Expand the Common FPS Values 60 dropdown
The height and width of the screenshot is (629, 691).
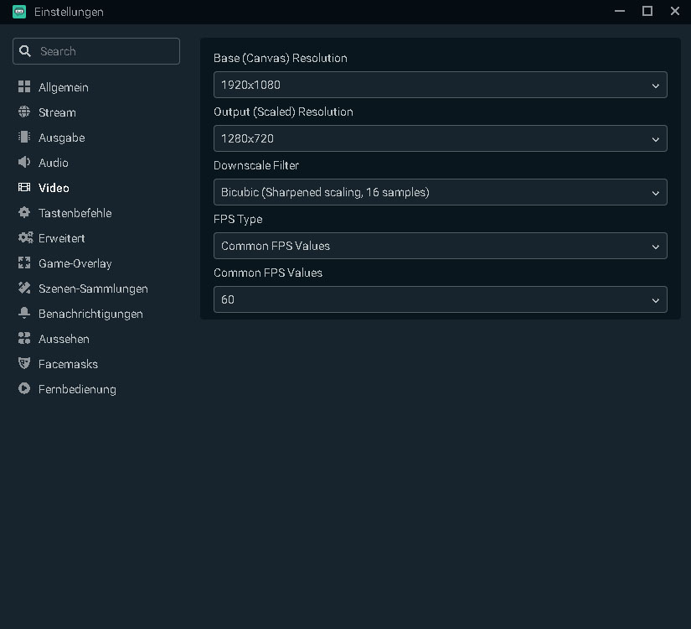tap(440, 299)
